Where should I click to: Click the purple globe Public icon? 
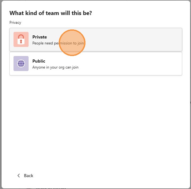coord(21,64)
